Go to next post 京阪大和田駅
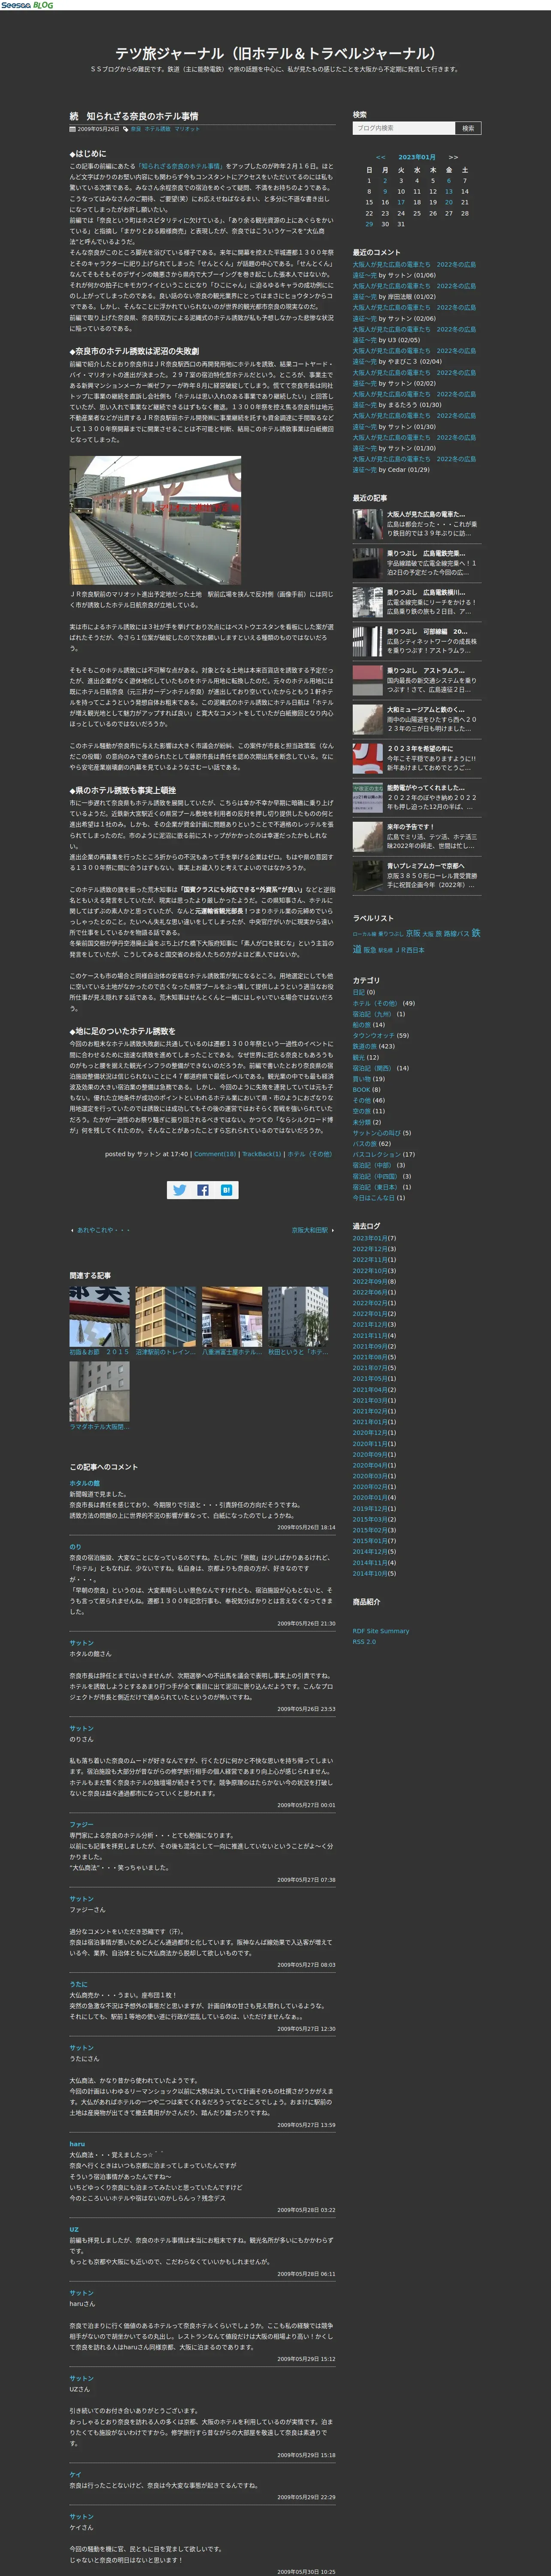 pos(310,1230)
